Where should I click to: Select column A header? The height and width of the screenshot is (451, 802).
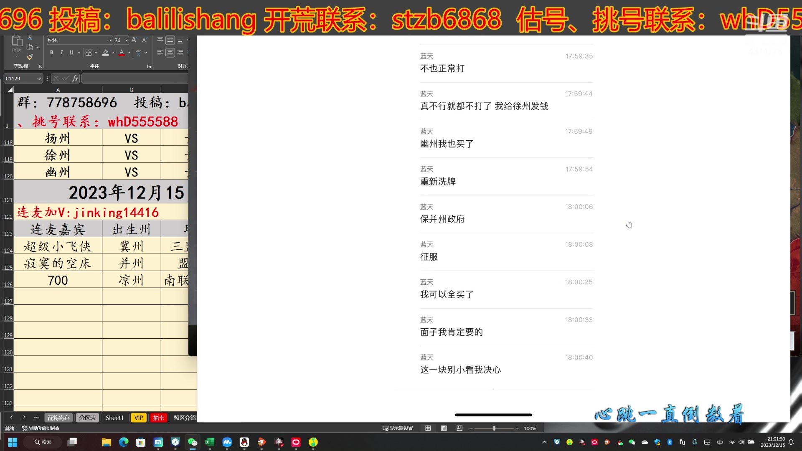click(x=58, y=90)
